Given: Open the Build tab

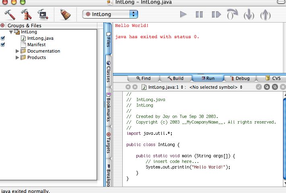Looking at the screenshot, I should click(175, 78).
